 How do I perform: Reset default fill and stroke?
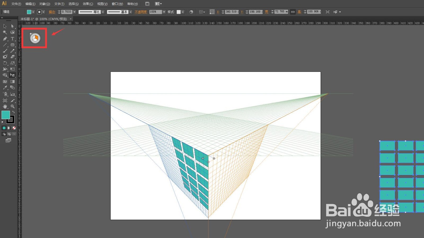3,122
